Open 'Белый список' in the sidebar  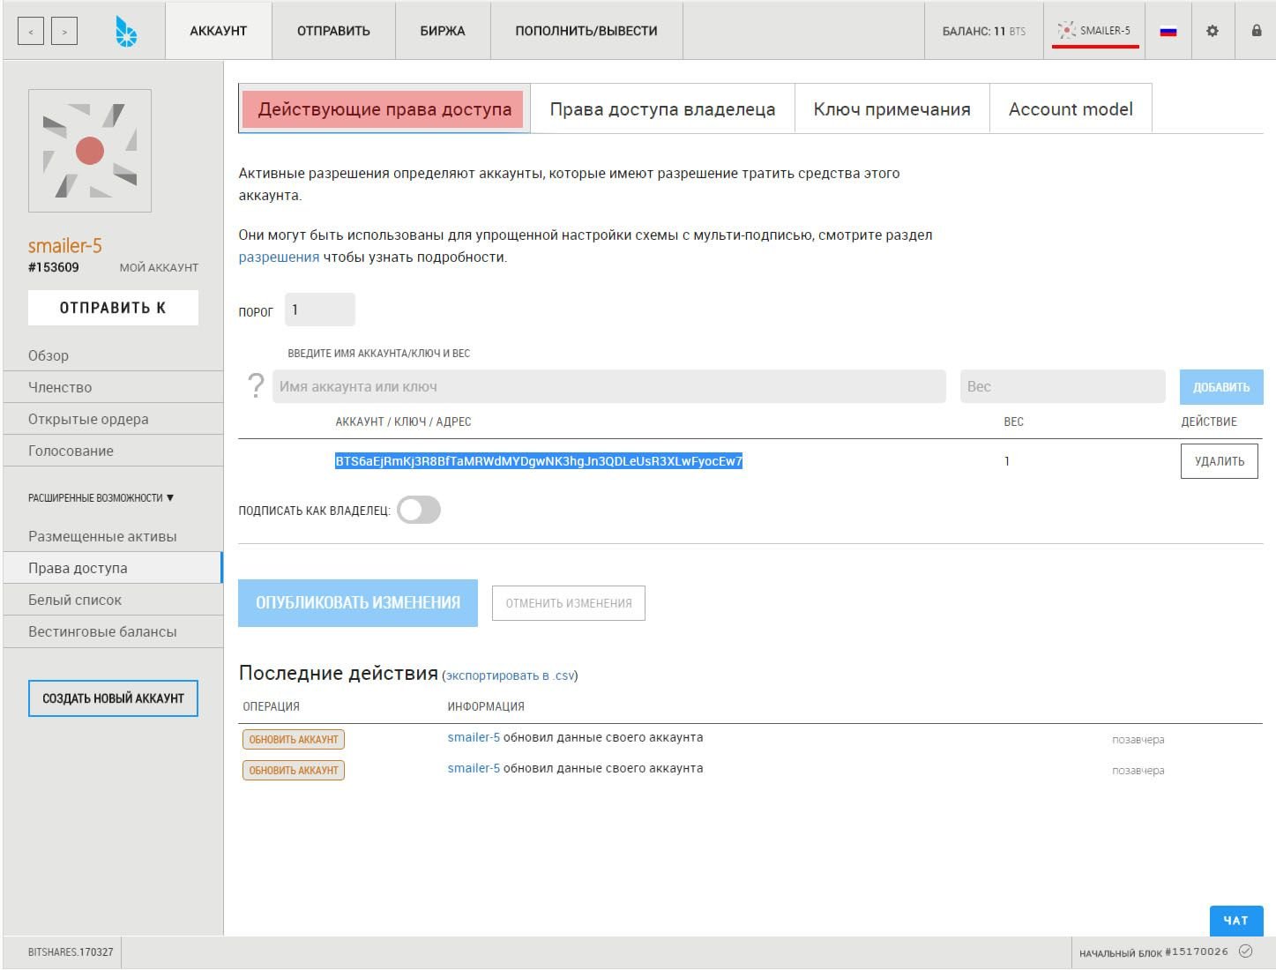113,600
